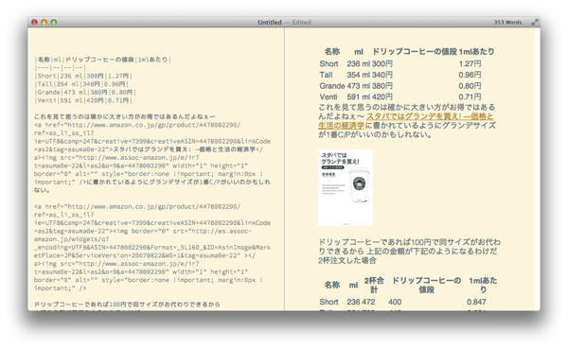
Task: Place cursor on the |Venti|591 ml| source line
Action: (83, 100)
